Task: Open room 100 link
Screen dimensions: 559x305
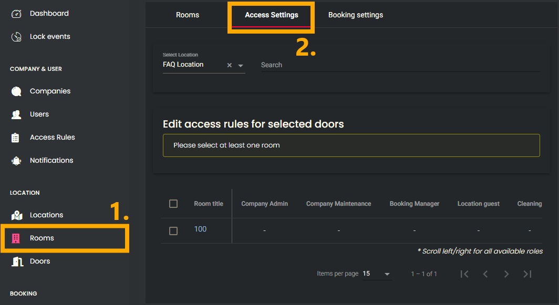Action: click(x=200, y=229)
